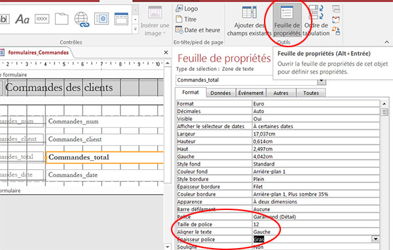Image resolution: width=393 pixels, height=250 pixels.
Task: Select the Navigation control tool
Action: click(x=121, y=19)
